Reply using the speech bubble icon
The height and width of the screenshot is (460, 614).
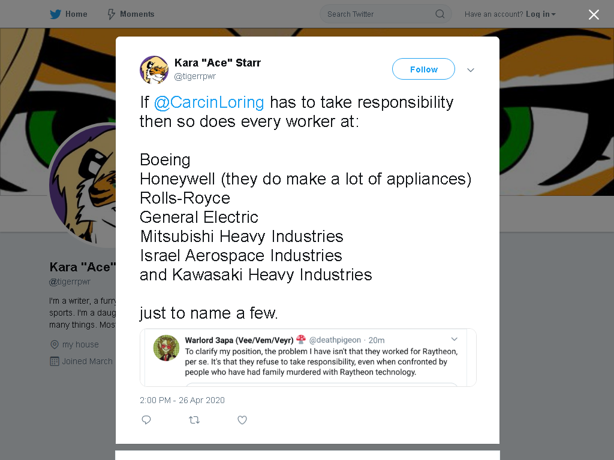pos(146,420)
